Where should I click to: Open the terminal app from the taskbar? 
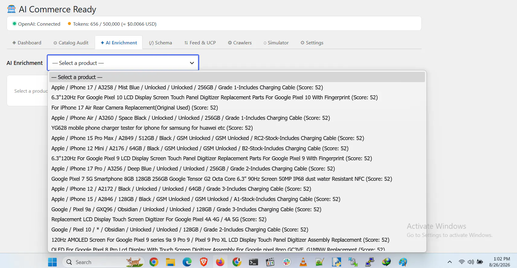coord(254,262)
